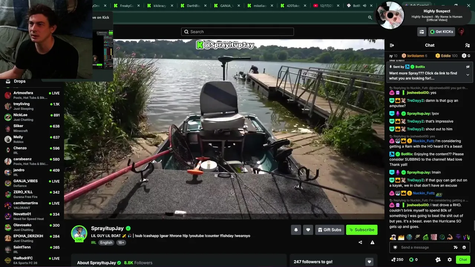475x267 pixels.
Task: Open the emote picker in chat
Action: pyautogui.click(x=464, y=247)
